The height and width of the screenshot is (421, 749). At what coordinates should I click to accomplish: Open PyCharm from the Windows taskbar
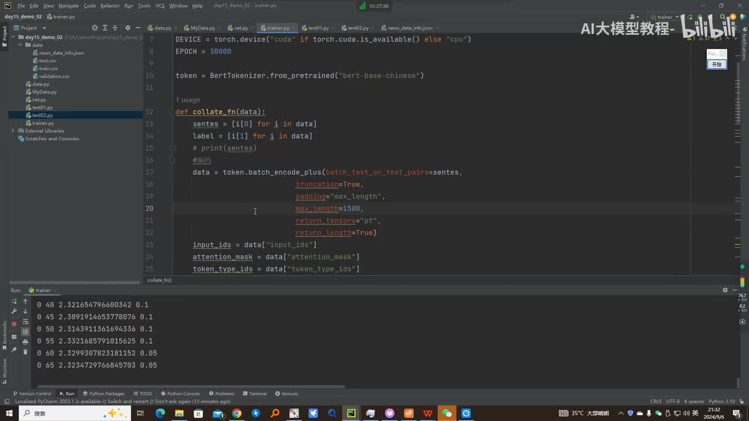pyautogui.click(x=351, y=413)
